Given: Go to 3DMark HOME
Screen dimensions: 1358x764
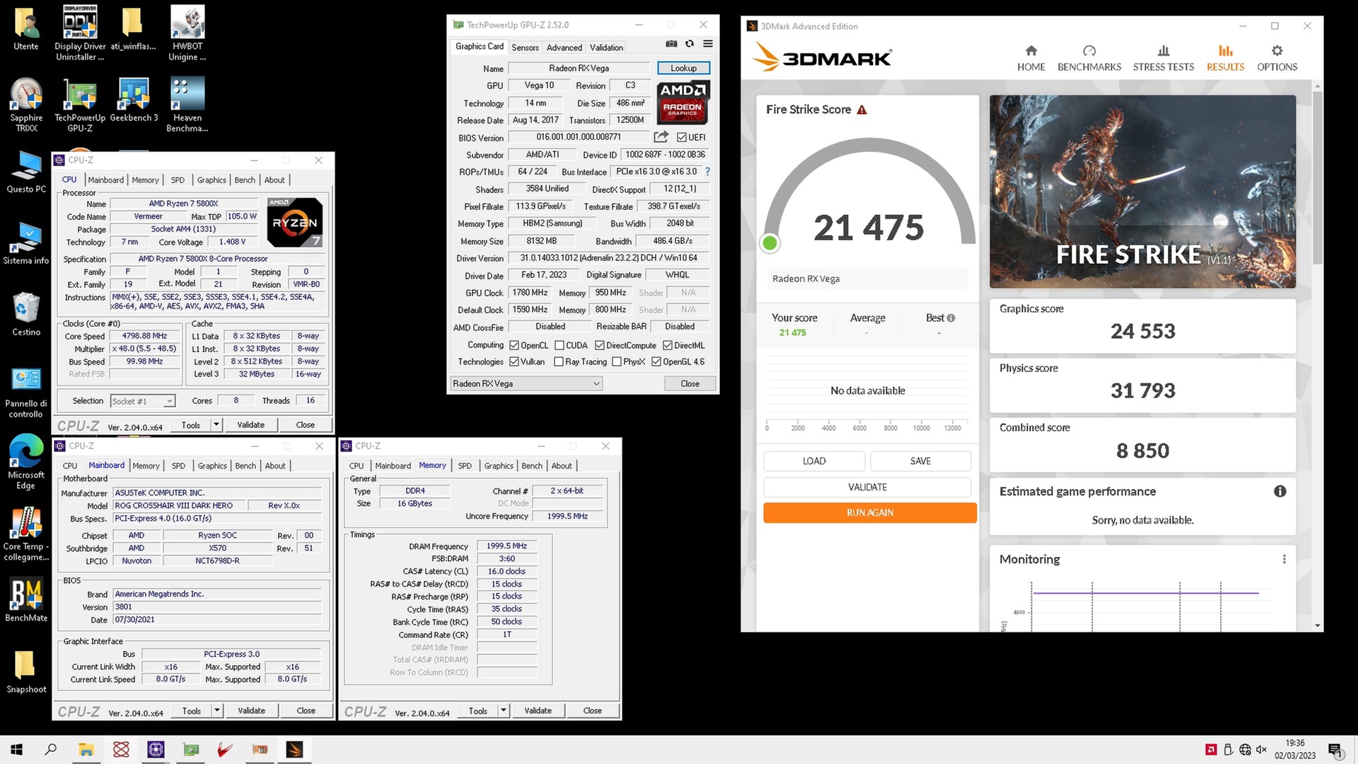Looking at the screenshot, I should 1031,58.
